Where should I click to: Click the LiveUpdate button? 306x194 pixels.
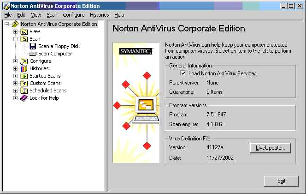click(271, 148)
